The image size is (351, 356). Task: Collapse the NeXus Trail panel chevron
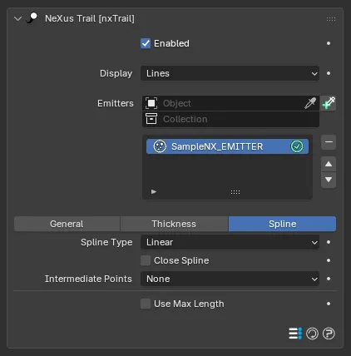[x=18, y=19]
